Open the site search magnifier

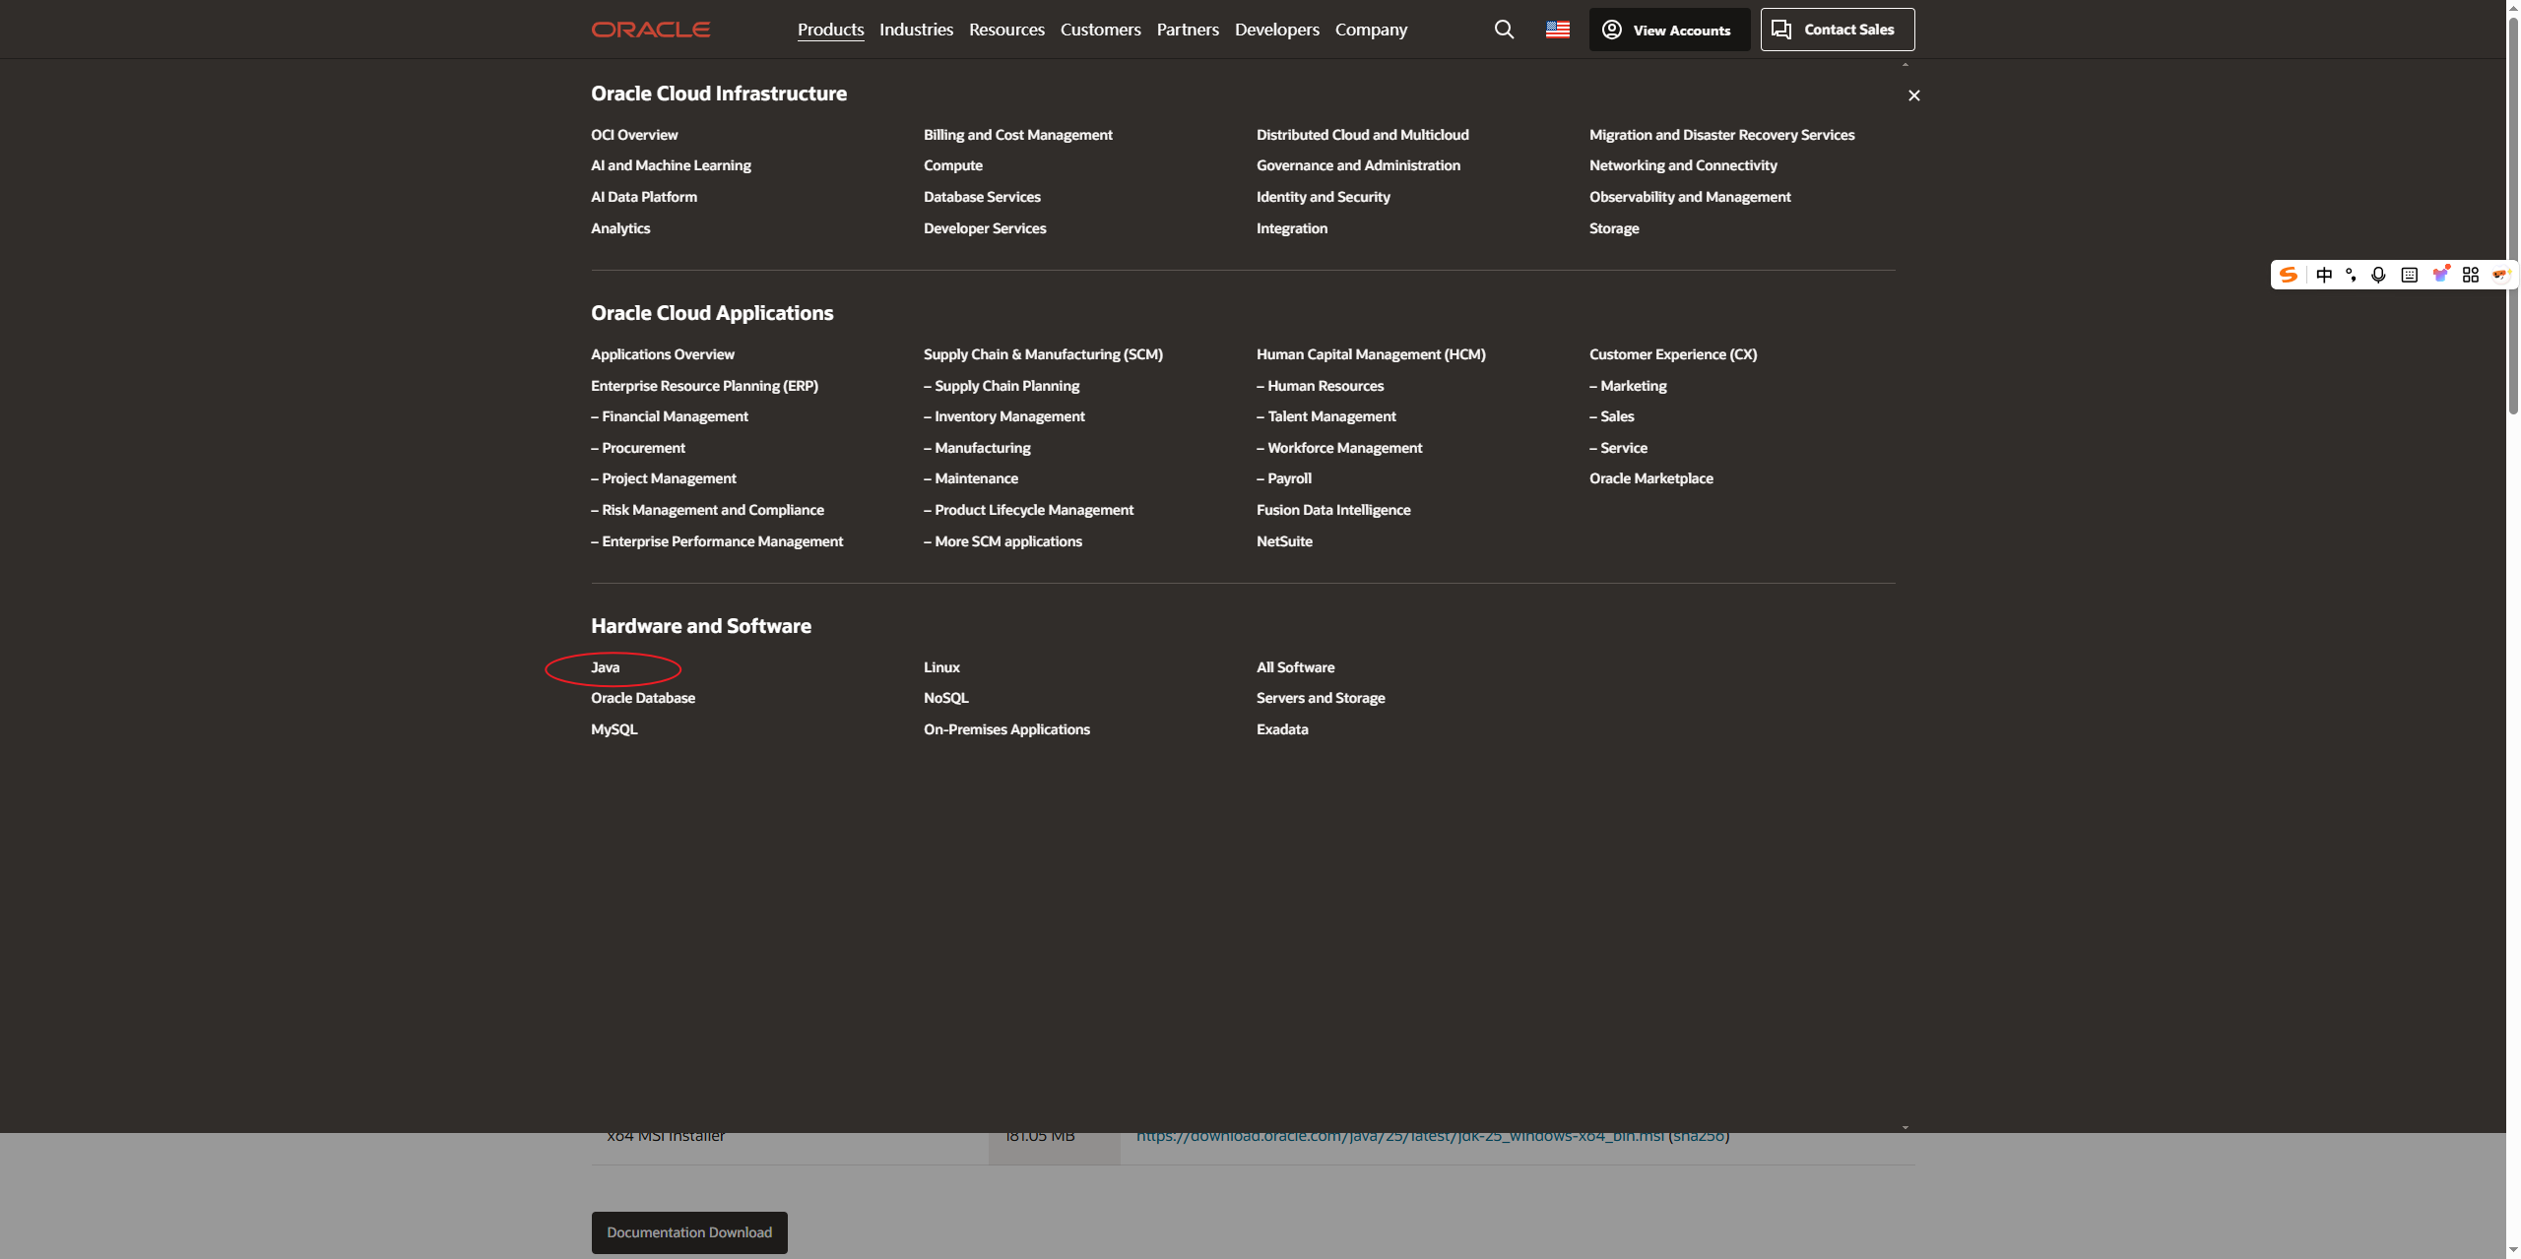coord(1504,30)
